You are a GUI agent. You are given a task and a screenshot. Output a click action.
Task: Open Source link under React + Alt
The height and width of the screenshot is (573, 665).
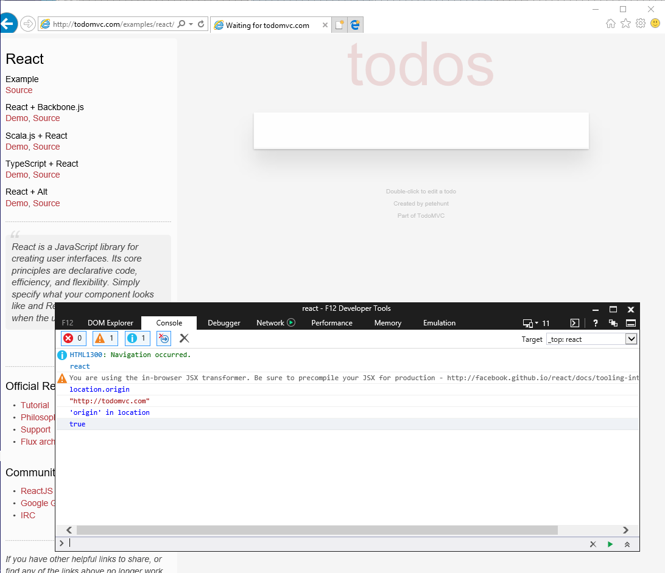click(x=46, y=203)
